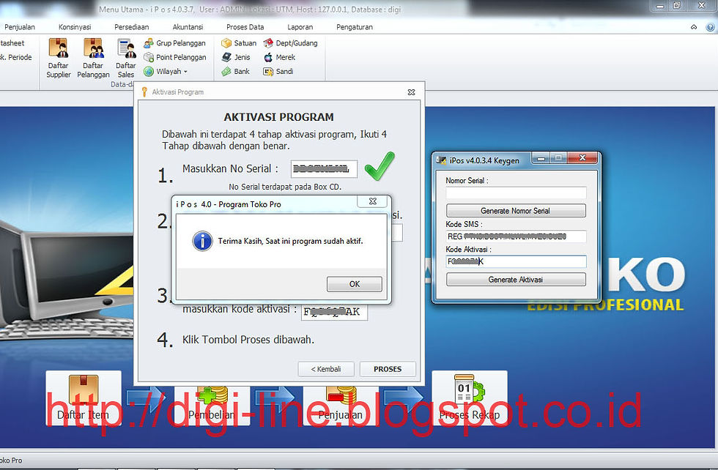Open the Persediaan menu tab

[131, 27]
